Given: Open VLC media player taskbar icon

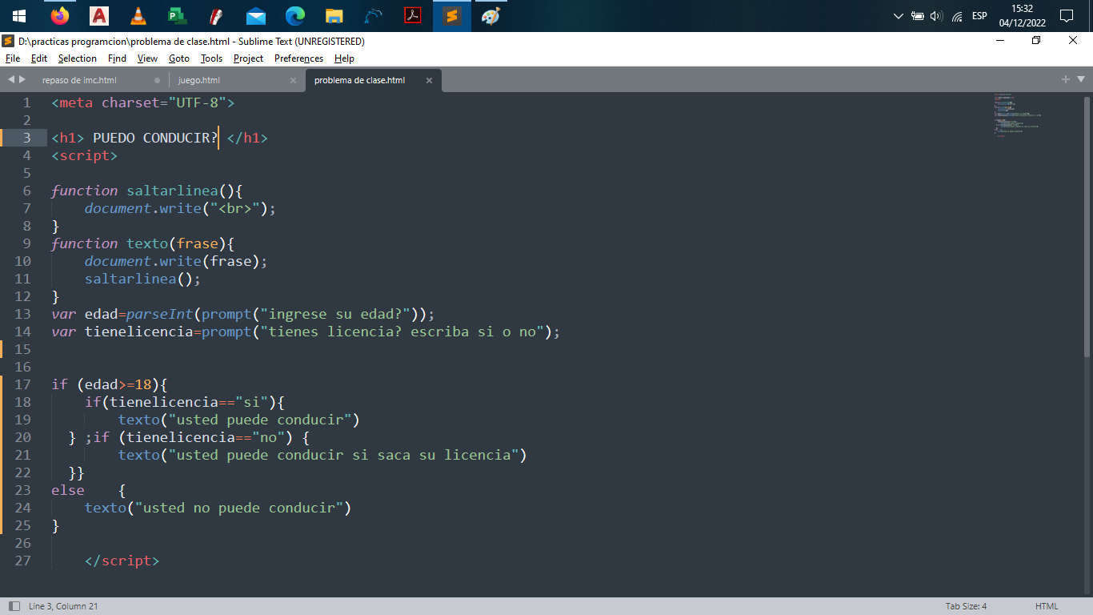Looking at the screenshot, I should click(x=138, y=16).
